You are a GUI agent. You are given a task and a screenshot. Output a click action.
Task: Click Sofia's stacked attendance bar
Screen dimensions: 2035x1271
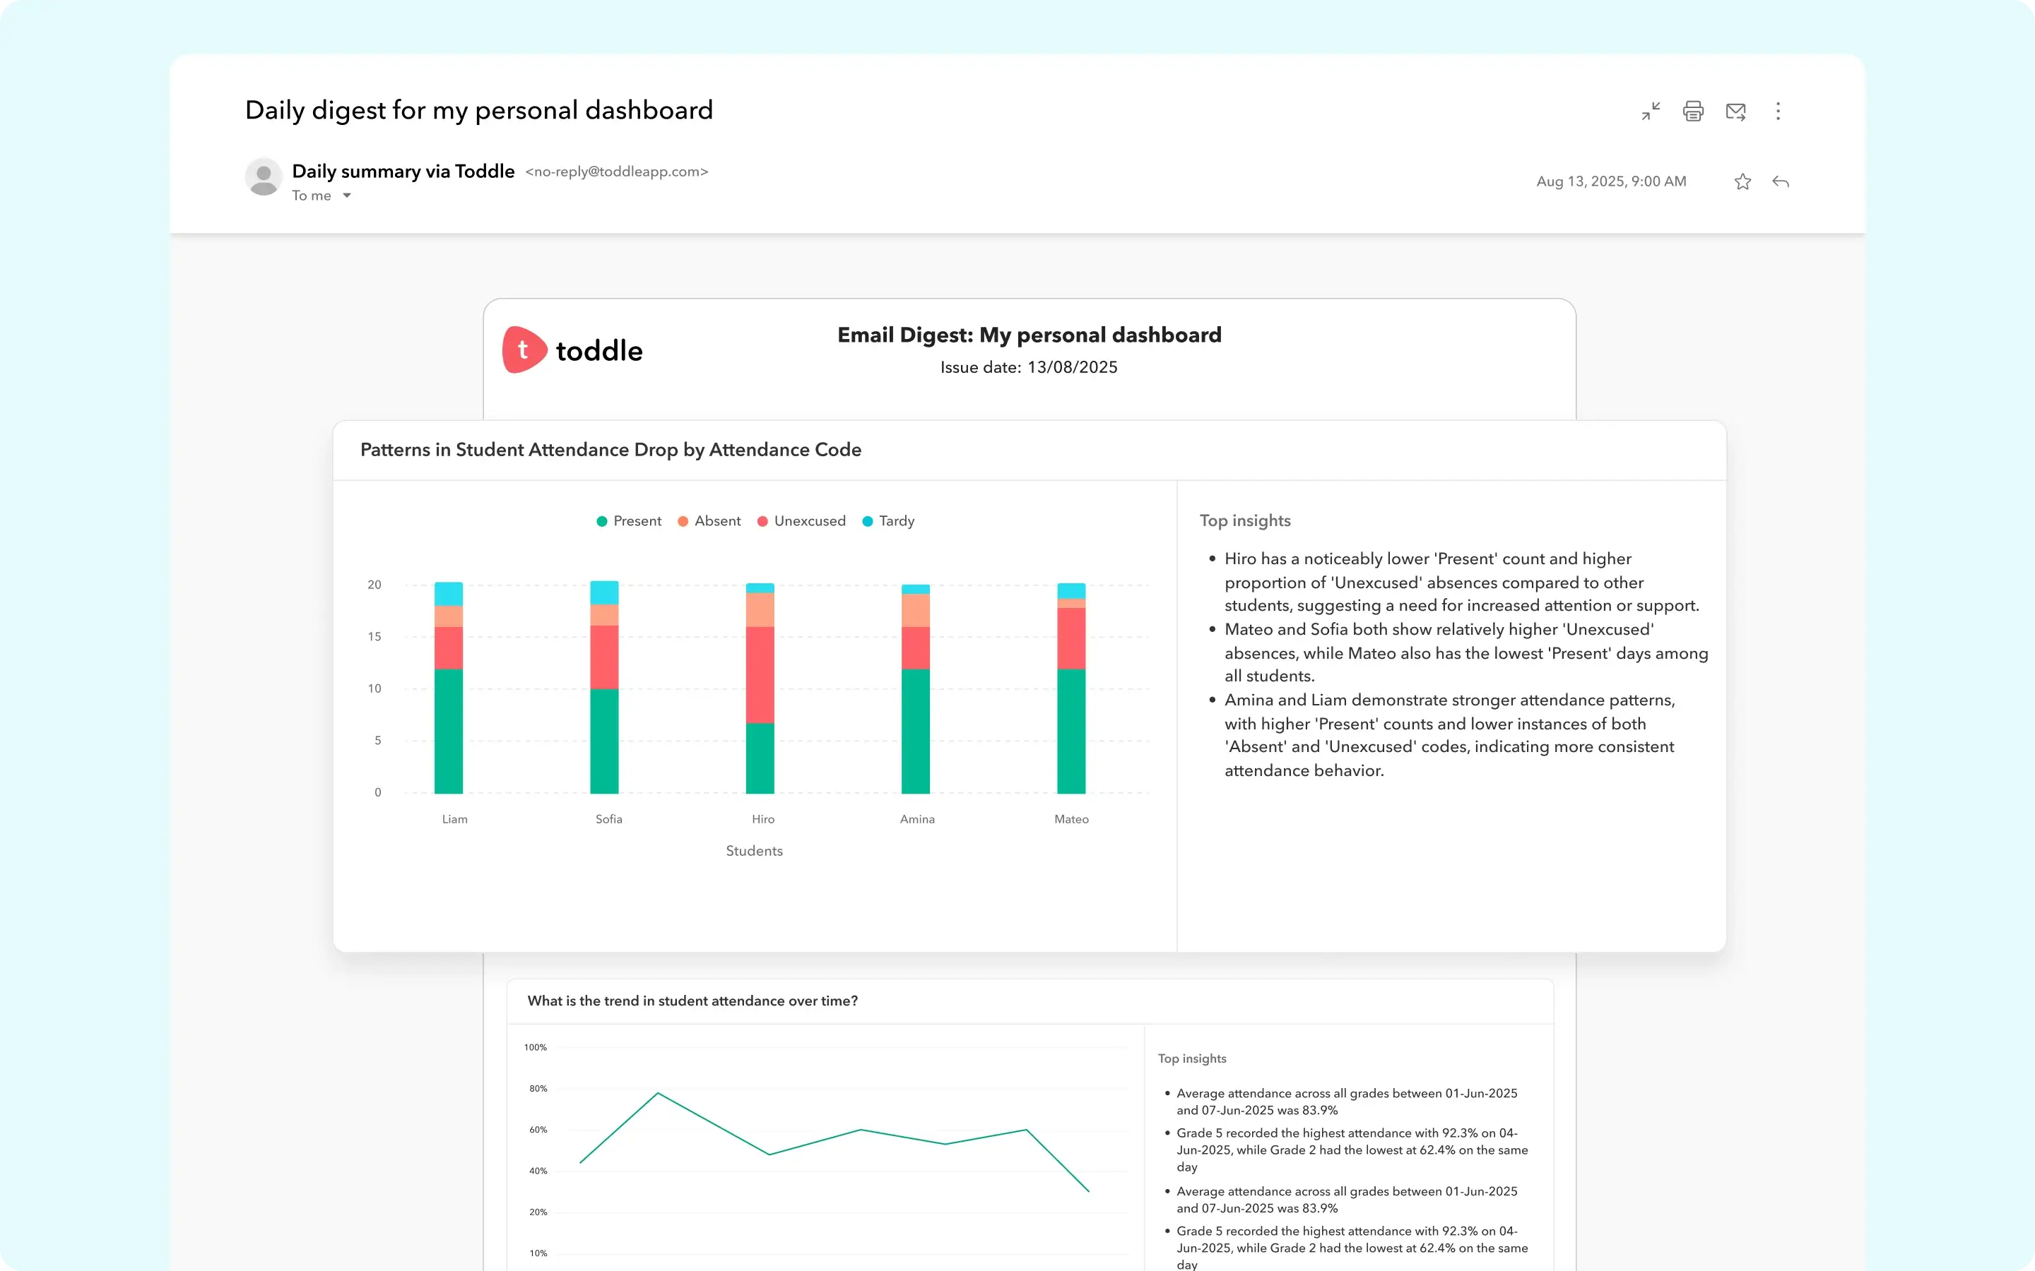coord(603,687)
